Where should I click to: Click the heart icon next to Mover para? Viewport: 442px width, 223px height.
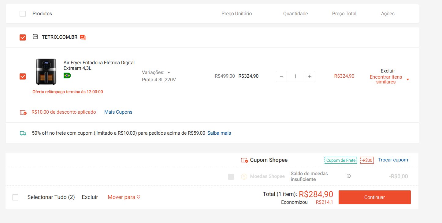tap(138, 197)
